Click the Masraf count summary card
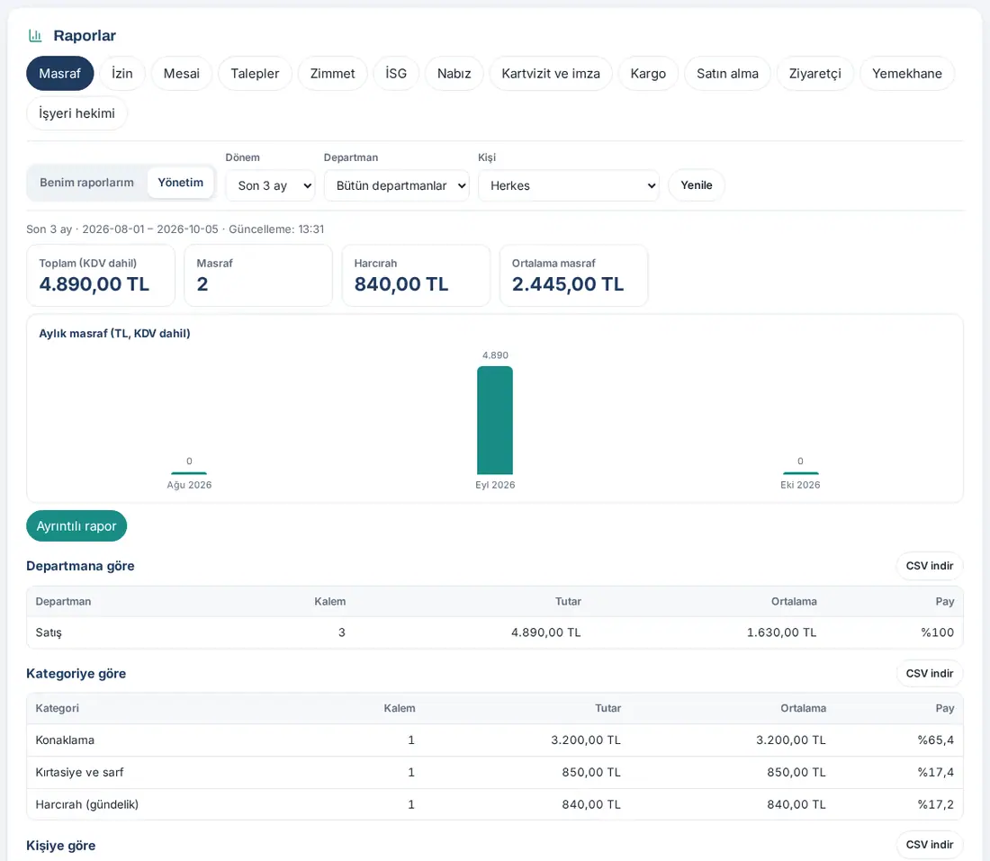The image size is (990, 861). (258, 276)
